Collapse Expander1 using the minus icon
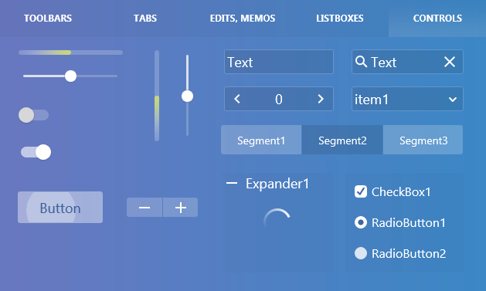Screen dimensions: 486x291 coord(232,183)
